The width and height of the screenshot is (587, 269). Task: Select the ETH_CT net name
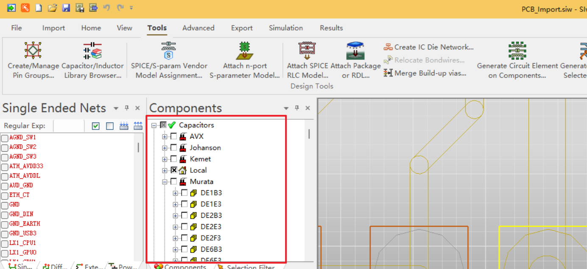point(20,195)
